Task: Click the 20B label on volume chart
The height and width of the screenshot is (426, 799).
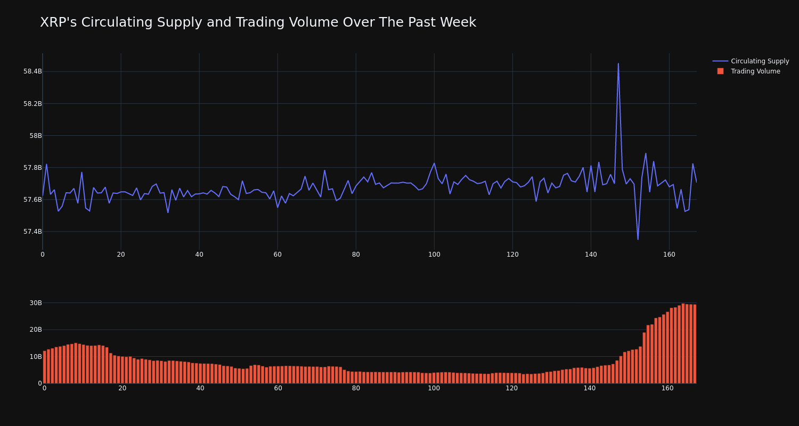Action: point(36,330)
